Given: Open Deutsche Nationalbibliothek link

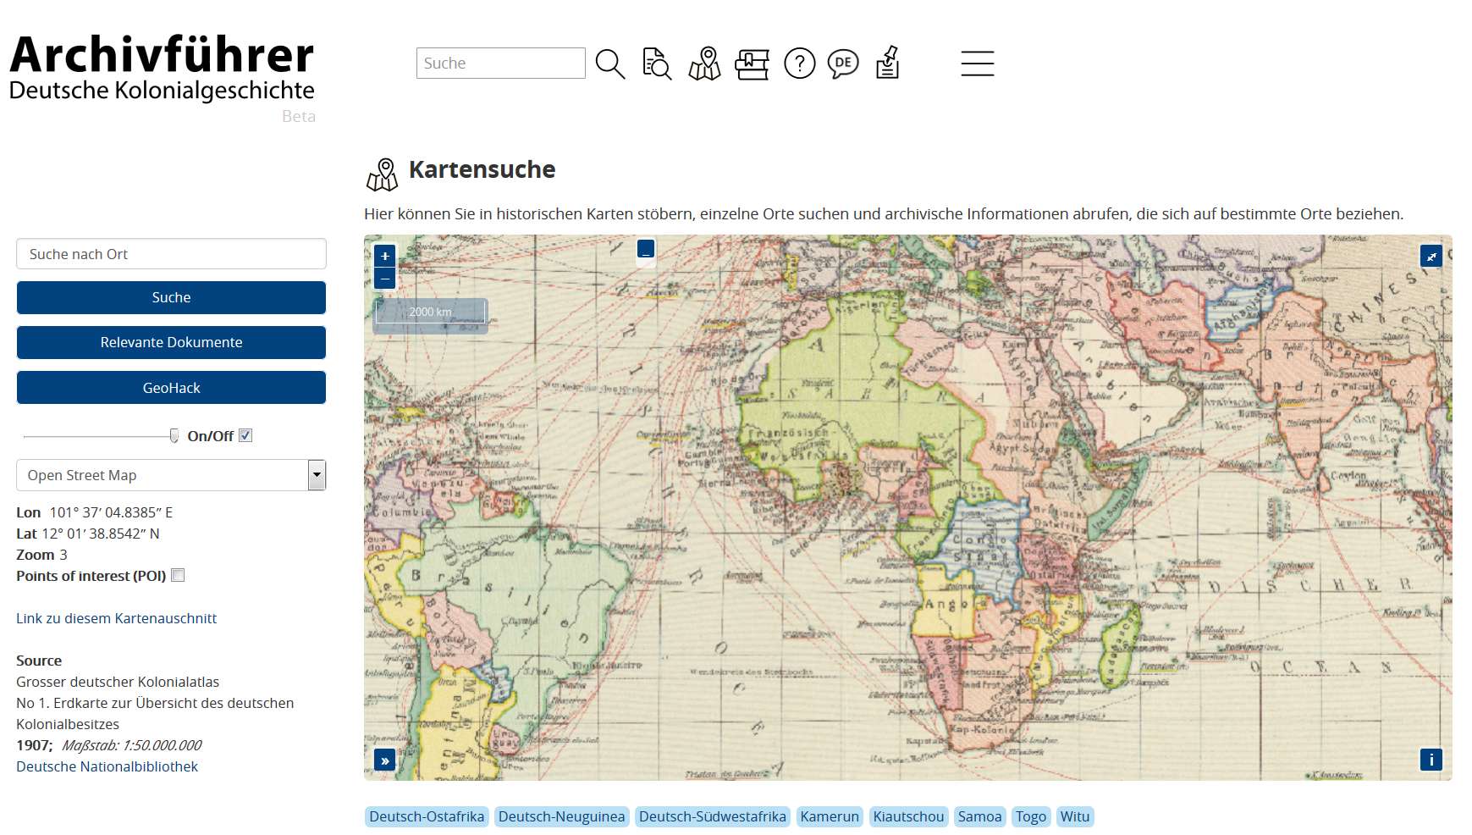Looking at the screenshot, I should (107, 766).
